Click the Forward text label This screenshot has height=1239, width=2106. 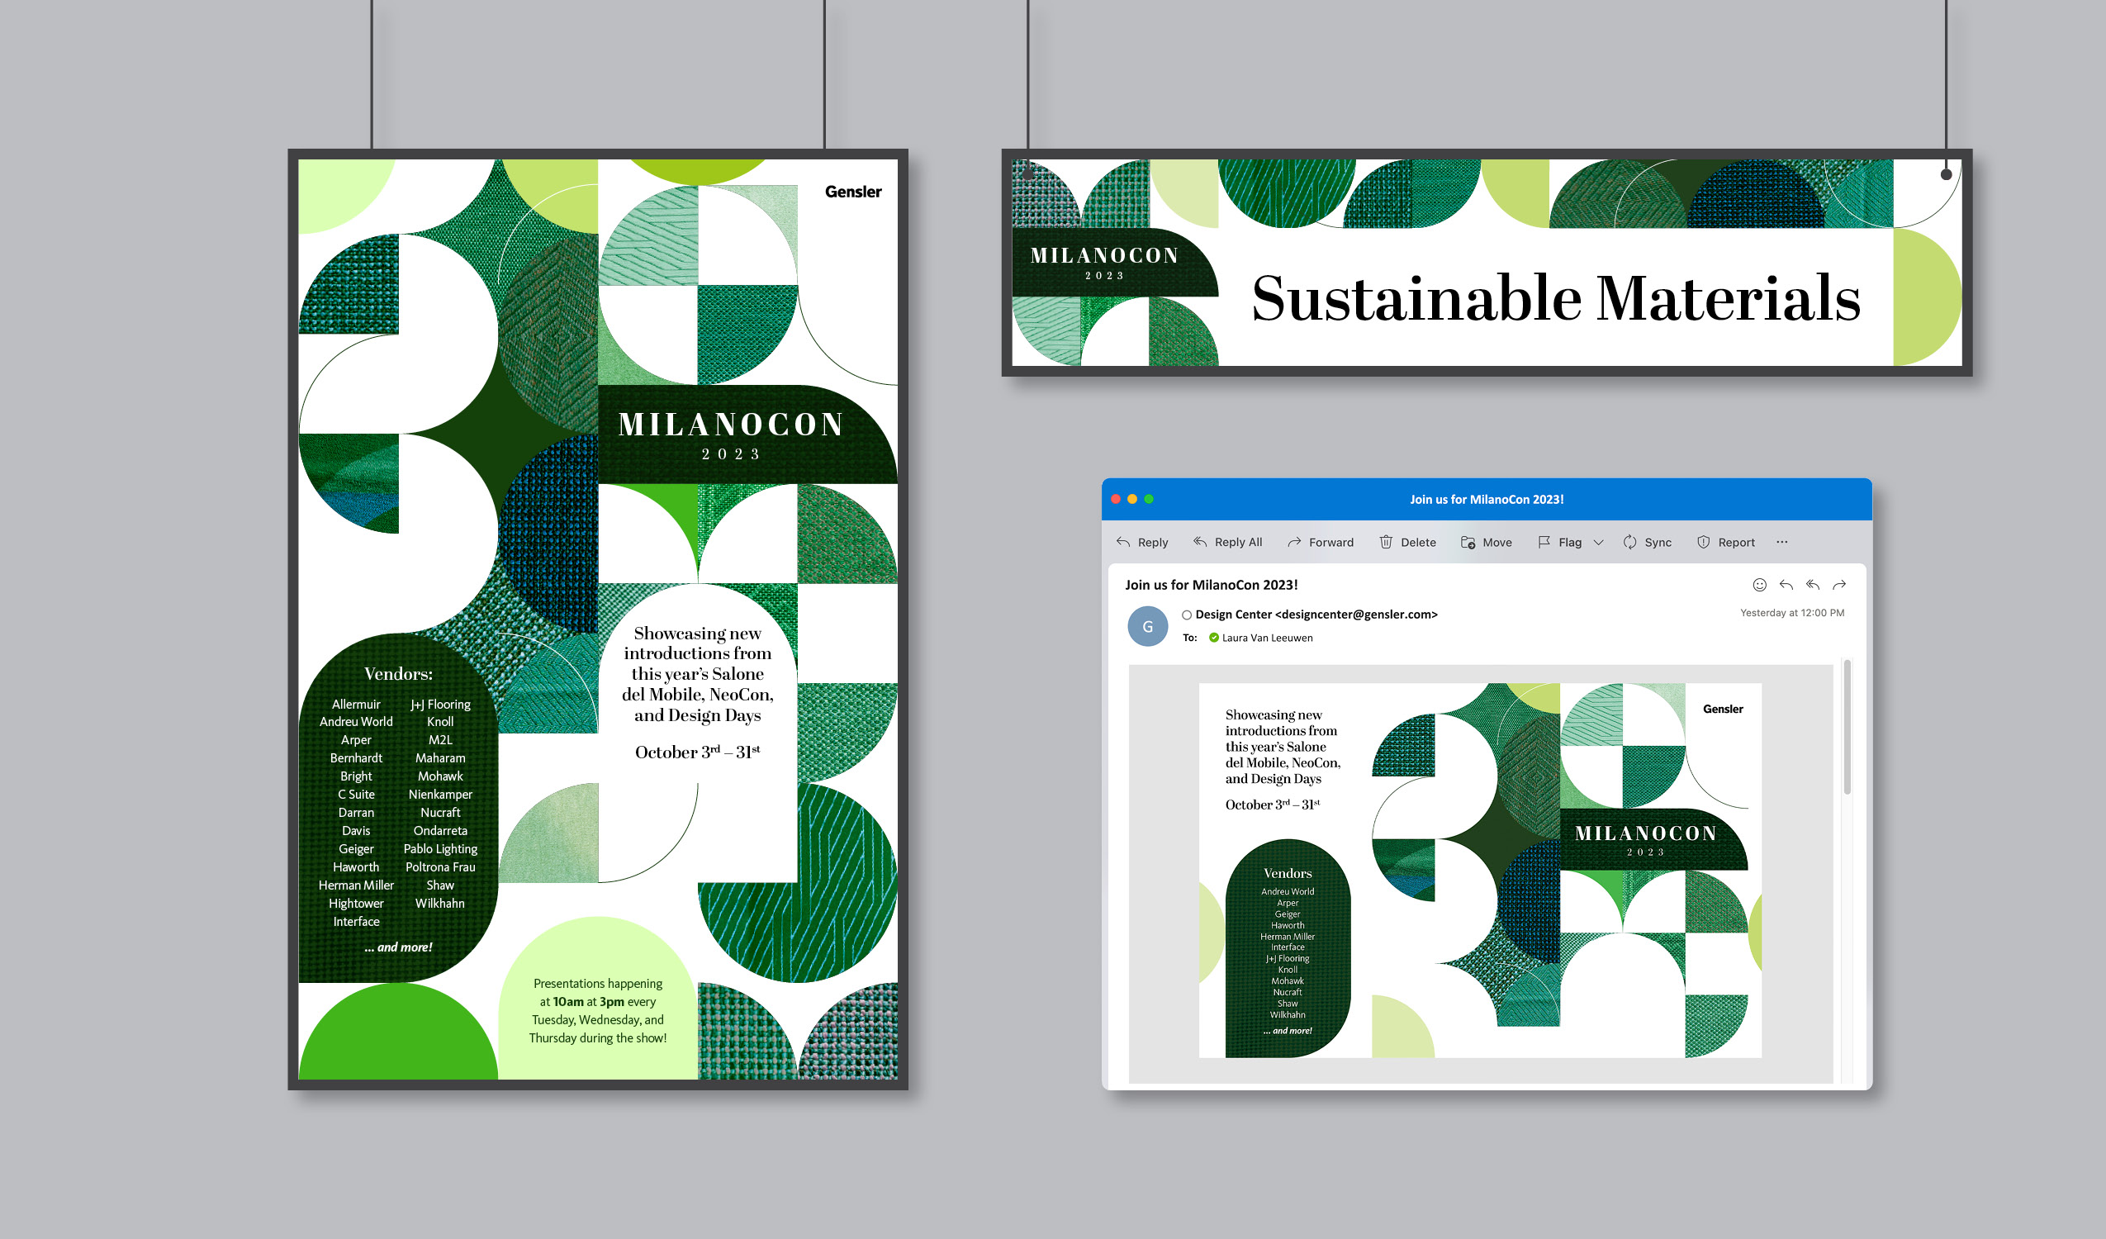1330,543
